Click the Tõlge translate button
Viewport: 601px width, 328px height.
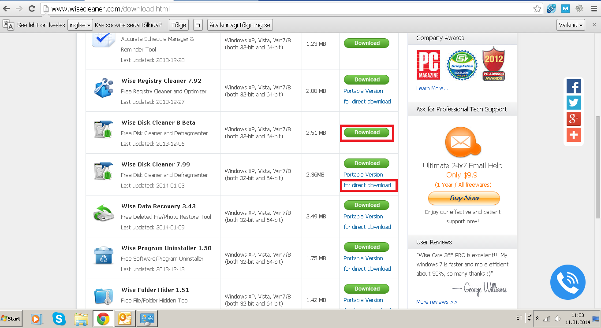179,25
